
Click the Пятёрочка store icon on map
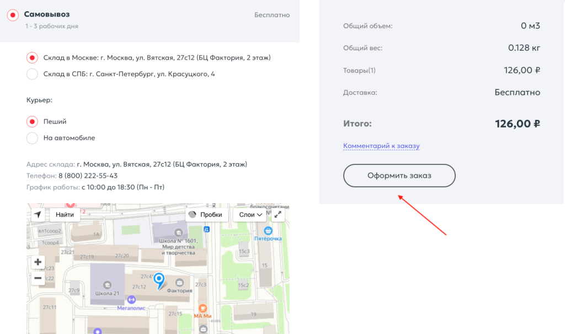[268, 230]
